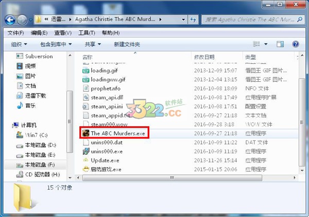Refresh the folder with the refresh icon
The image size is (309, 217).
193,20
